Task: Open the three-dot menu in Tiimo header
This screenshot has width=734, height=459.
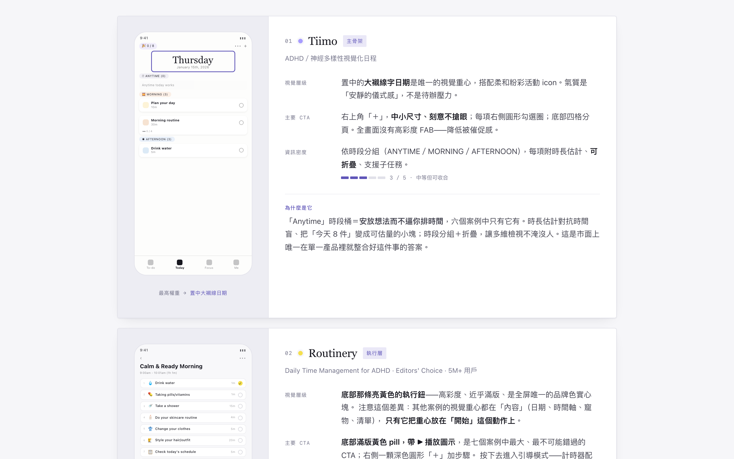Action: click(x=238, y=46)
